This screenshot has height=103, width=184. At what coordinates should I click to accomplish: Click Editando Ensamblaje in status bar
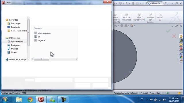(x=150, y=93)
